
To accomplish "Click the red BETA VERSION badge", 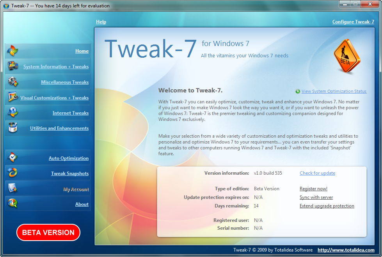I will (48, 232).
